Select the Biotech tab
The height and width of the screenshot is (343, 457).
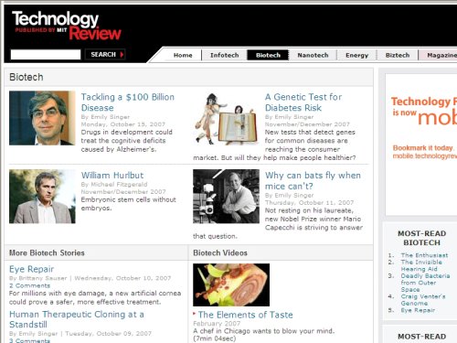[268, 55]
